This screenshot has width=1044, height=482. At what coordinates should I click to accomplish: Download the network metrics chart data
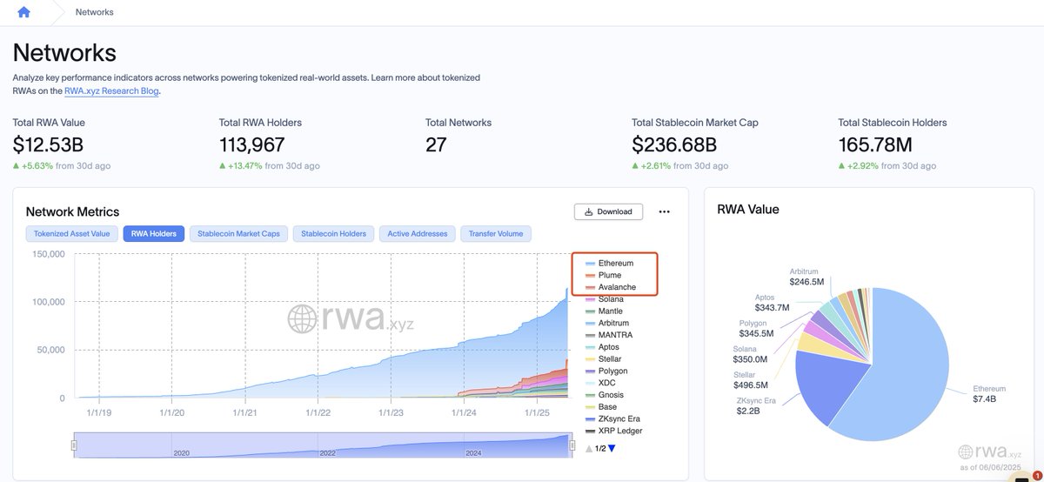pos(608,211)
